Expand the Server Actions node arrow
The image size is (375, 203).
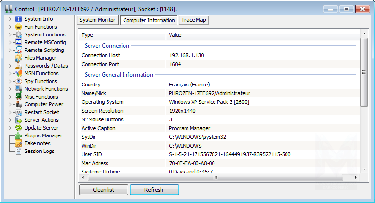click(x=10, y=120)
